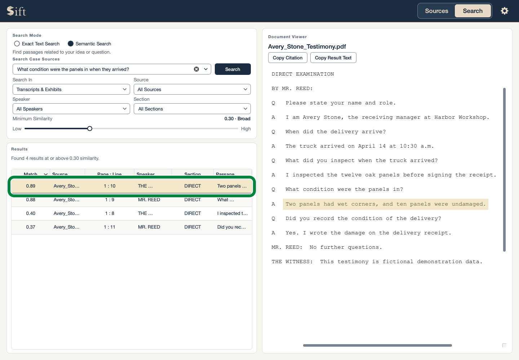The image size is (519, 360).
Task: Select the 0.88 match result row
Action: click(x=132, y=200)
